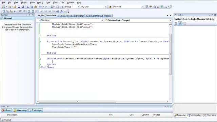
Task: Click the green Start Page toolbar icon
Action: (162, 7)
